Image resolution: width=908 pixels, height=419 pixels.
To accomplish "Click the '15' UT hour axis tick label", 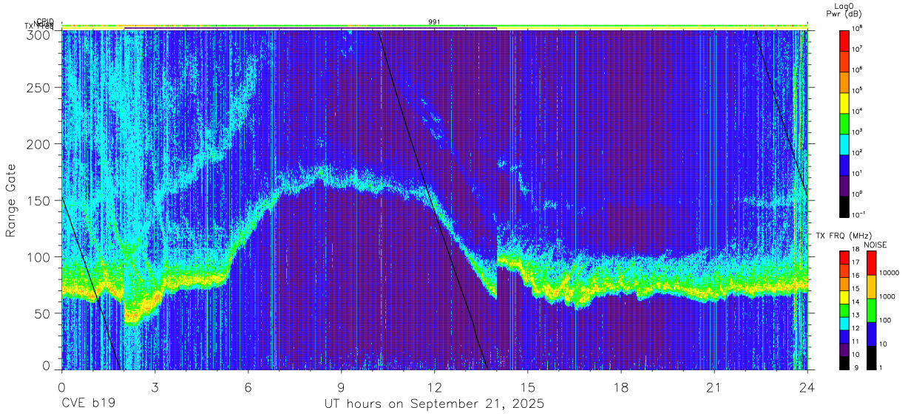I will [x=527, y=387].
